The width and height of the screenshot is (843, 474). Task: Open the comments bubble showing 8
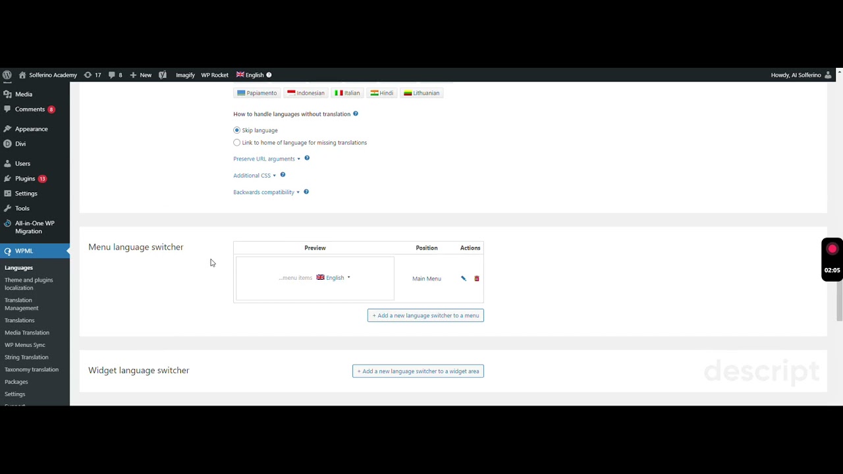(x=115, y=75)
